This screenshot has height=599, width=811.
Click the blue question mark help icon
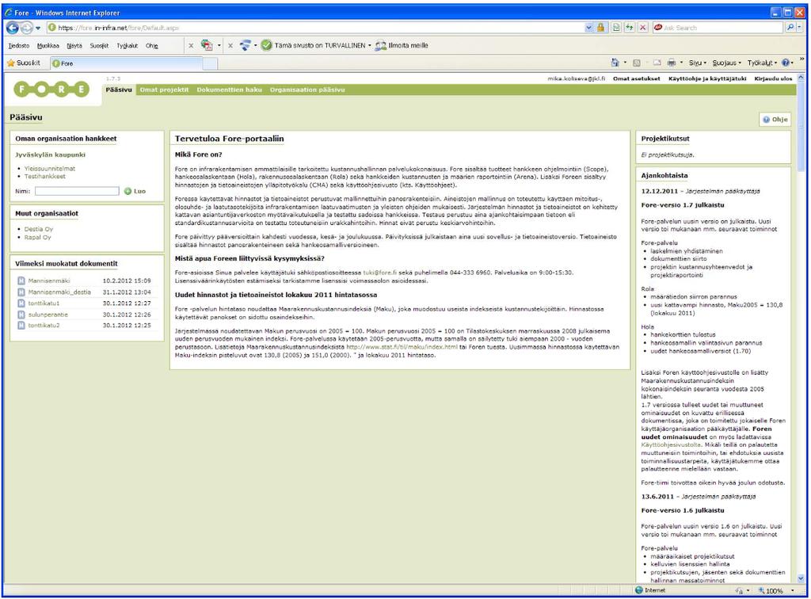point(786,63)
